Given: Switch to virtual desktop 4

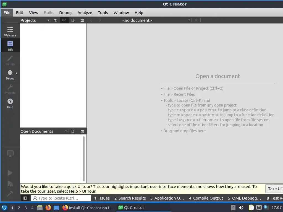Looking at the screenshot, I should pyautogui.click(x=32, y=208).
